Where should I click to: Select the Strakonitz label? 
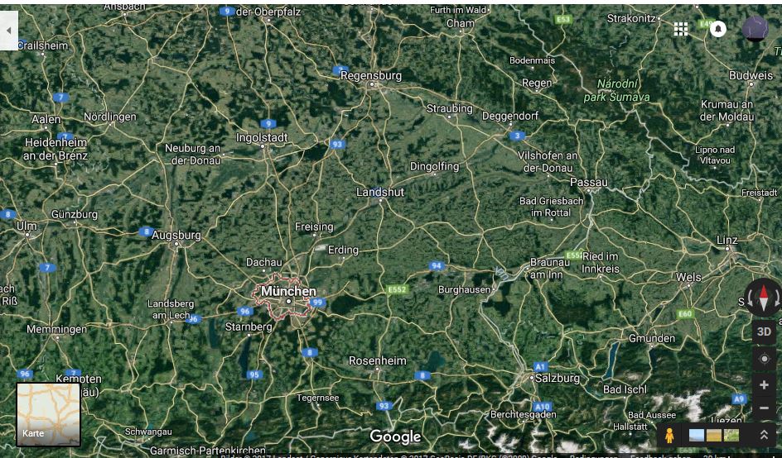631,19
